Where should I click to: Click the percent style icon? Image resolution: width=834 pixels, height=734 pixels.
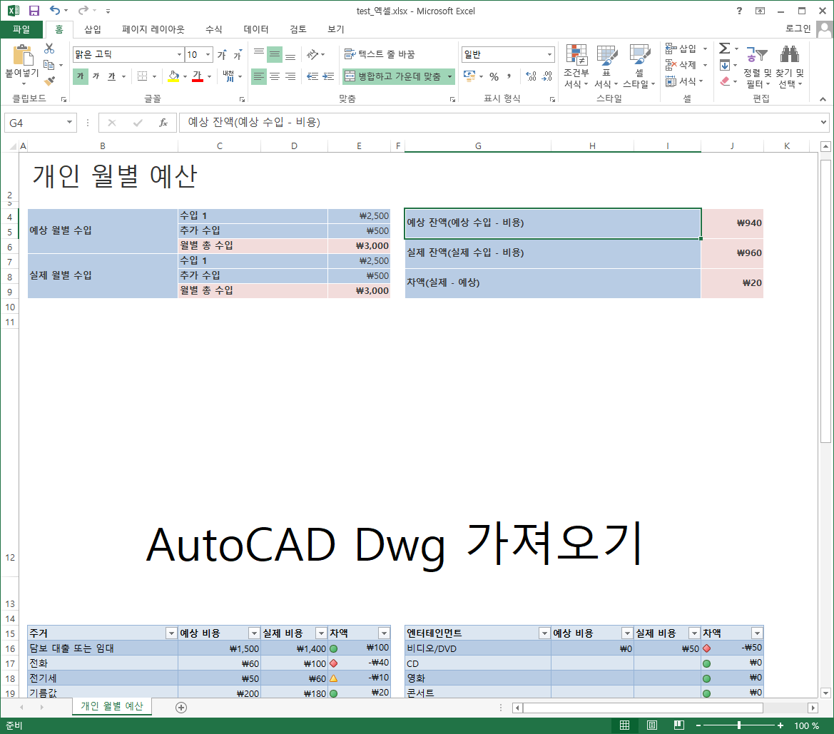(x=494, y=76)
